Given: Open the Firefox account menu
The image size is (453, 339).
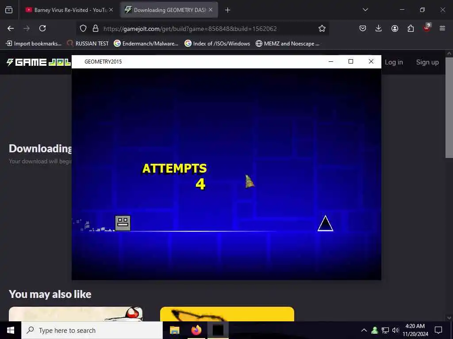Looking at the screenshot, I should click(x=395, y=28).
